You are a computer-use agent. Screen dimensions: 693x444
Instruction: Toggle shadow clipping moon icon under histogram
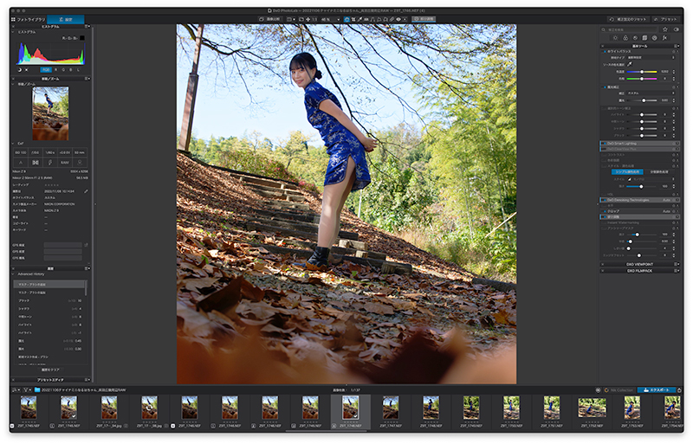pos(19,70)
